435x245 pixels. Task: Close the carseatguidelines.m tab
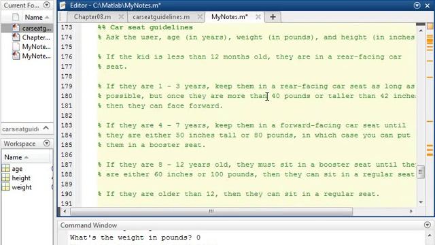(200, 17)
